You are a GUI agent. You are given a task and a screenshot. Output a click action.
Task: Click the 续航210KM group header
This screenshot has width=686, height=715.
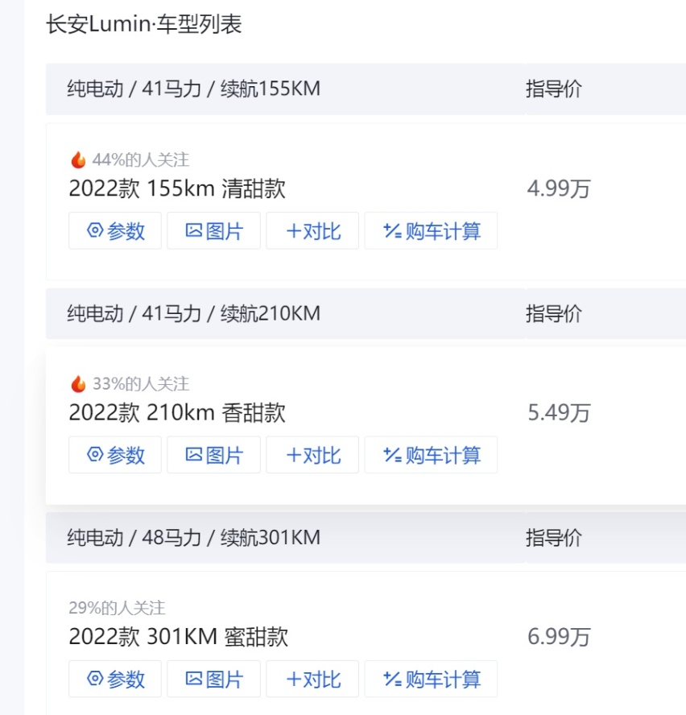click(x=366, y=314)
